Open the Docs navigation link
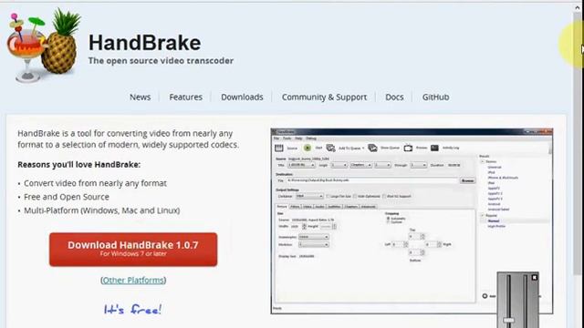584x328 pixels. point(394,97)
